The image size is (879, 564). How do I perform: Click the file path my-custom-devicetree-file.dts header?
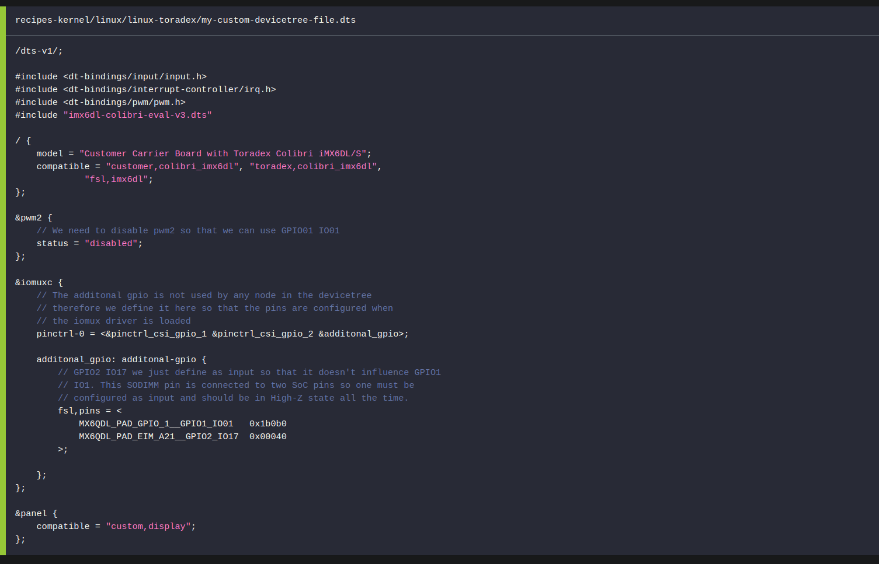[185, 20]
